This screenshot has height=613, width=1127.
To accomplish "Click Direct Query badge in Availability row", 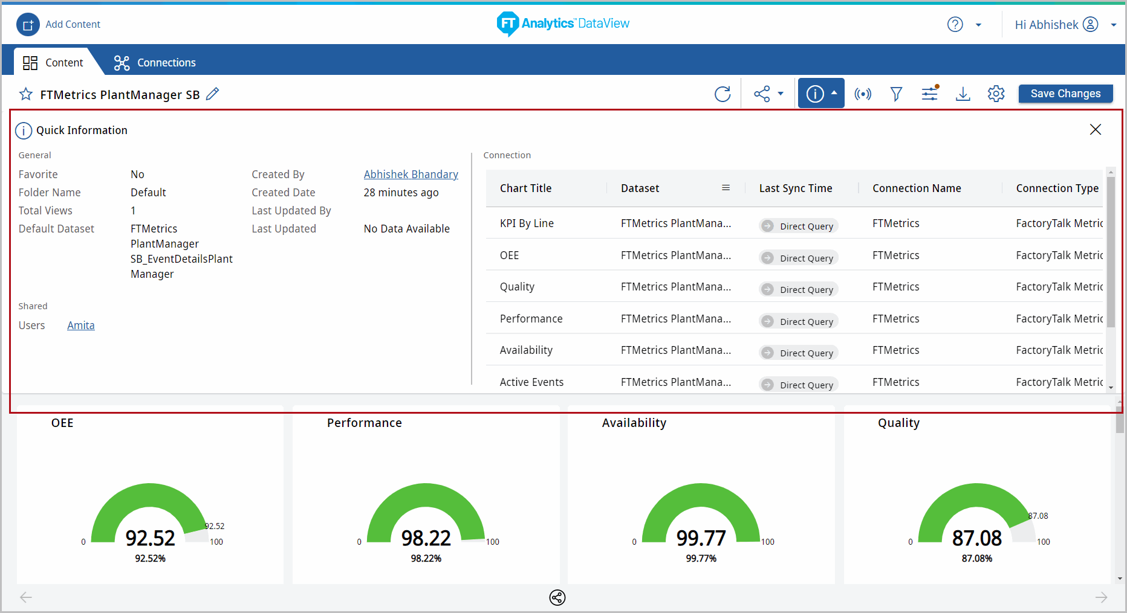I will (798, 353).
